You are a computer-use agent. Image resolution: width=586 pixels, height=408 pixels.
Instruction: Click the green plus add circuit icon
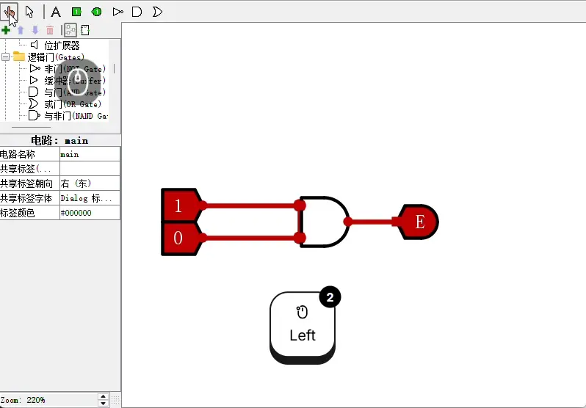tap(7, 30)
